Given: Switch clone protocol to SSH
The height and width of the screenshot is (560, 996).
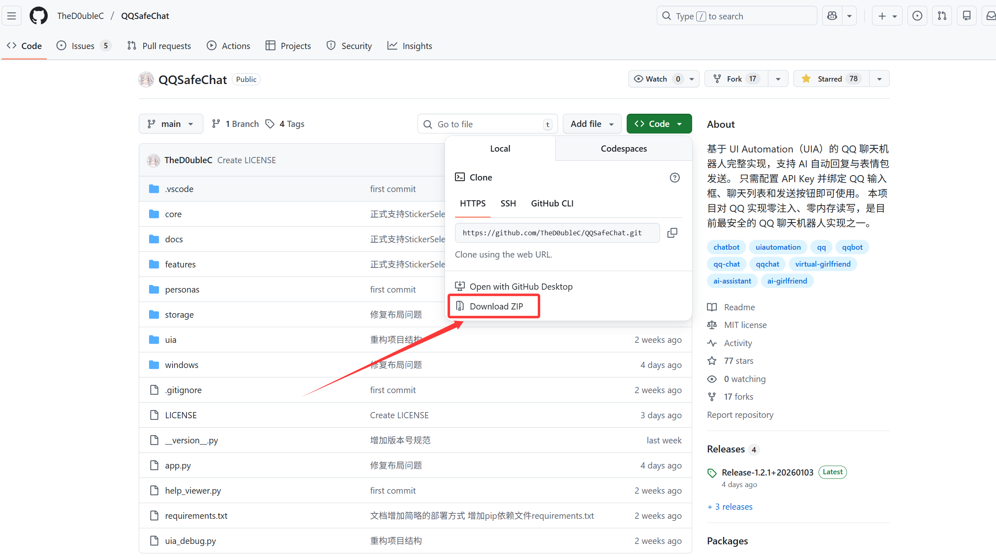Looking at the screenshot, I should click(x=508, y=204).
